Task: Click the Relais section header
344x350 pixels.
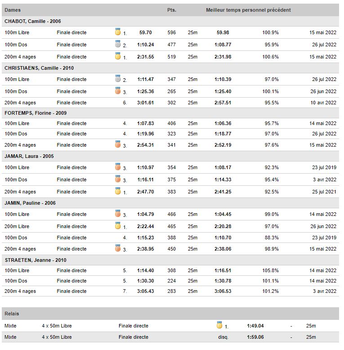Action: [x=12, y=314]
